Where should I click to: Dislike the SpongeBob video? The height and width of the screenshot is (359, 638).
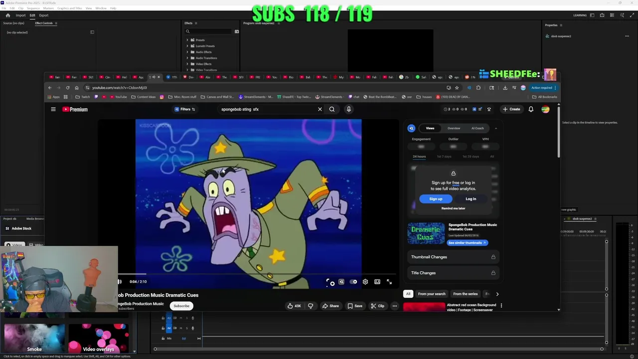(311, 306)
